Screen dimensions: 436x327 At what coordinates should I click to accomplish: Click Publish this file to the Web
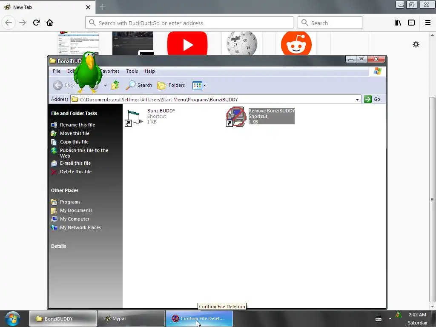pos(84,153)
